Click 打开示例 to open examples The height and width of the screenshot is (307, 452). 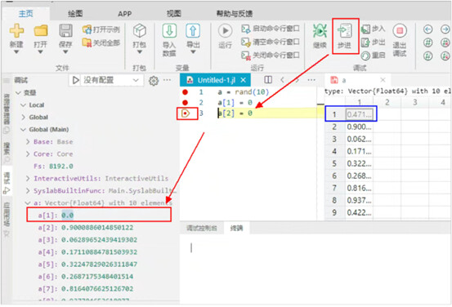tap(101, 29)
